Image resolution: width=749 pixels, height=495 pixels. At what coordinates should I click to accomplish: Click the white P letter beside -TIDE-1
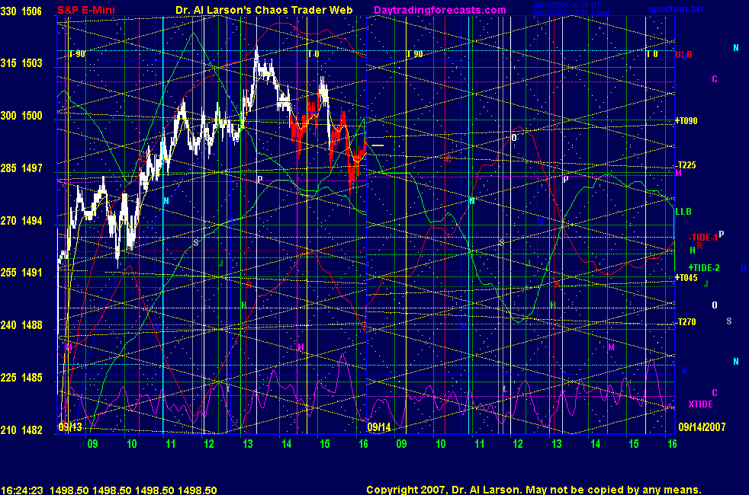coord(722,234)
